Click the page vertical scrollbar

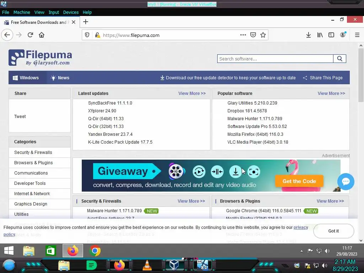[x=361, y=75]
